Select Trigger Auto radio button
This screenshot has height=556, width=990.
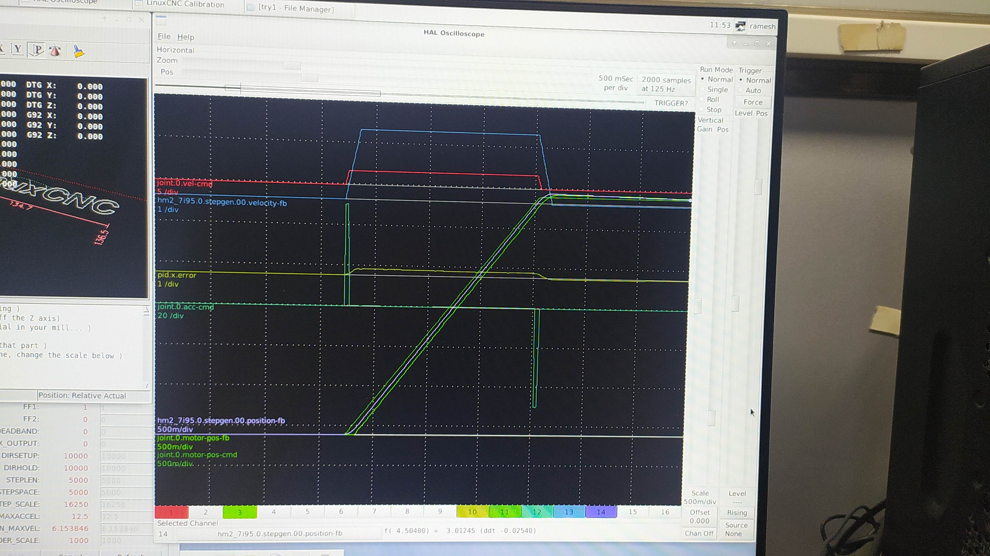click(740, 90)
